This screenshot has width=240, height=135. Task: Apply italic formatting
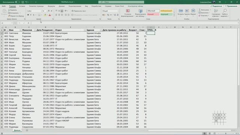tap(31, 15)
